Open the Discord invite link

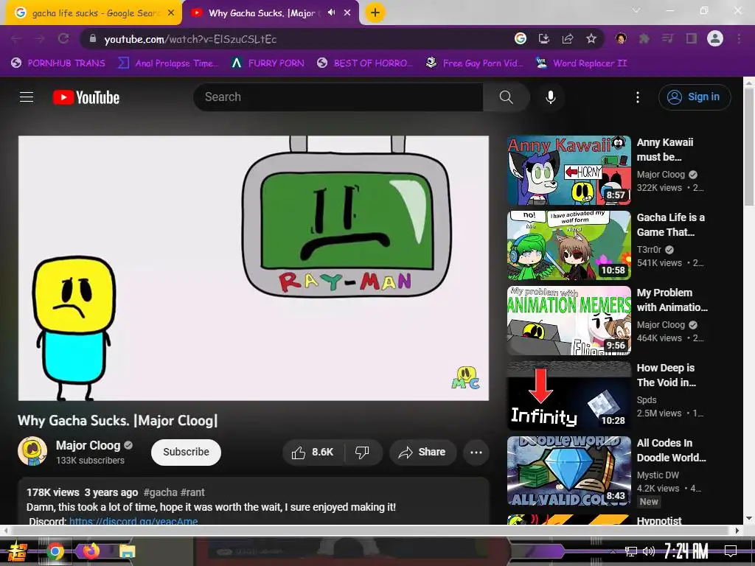(133, 521)
